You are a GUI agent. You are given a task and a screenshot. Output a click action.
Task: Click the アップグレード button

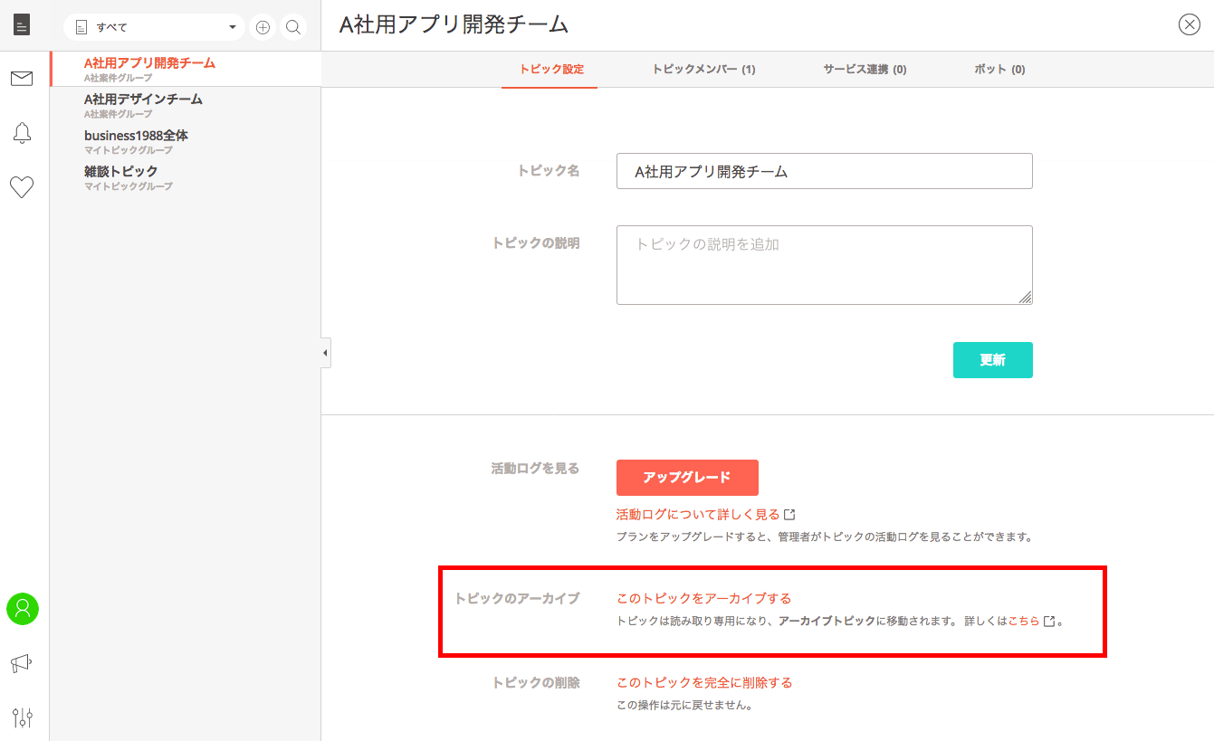tap(687, 478)
